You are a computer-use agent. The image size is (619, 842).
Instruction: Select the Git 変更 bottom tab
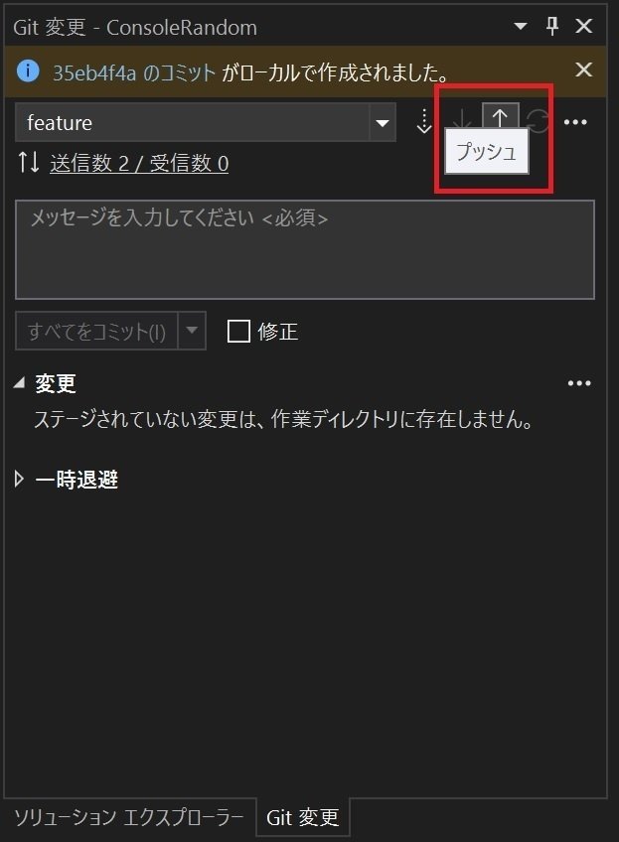point(302,817)
